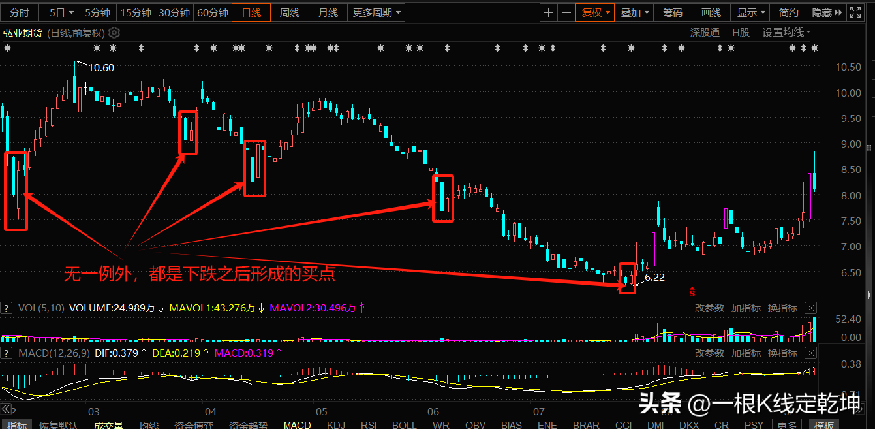The width and height of the screenshot is (875, 429).
Task: Switch to 分时 view
Action: 20,12
